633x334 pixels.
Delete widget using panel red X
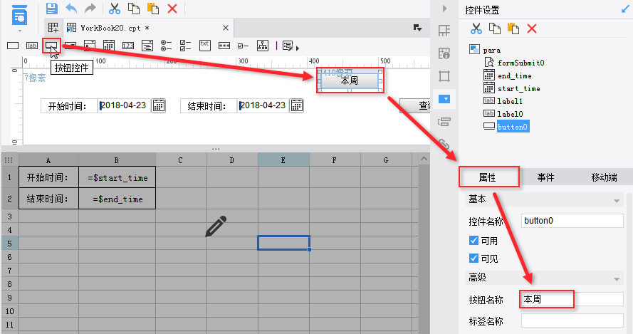[532, 28]
